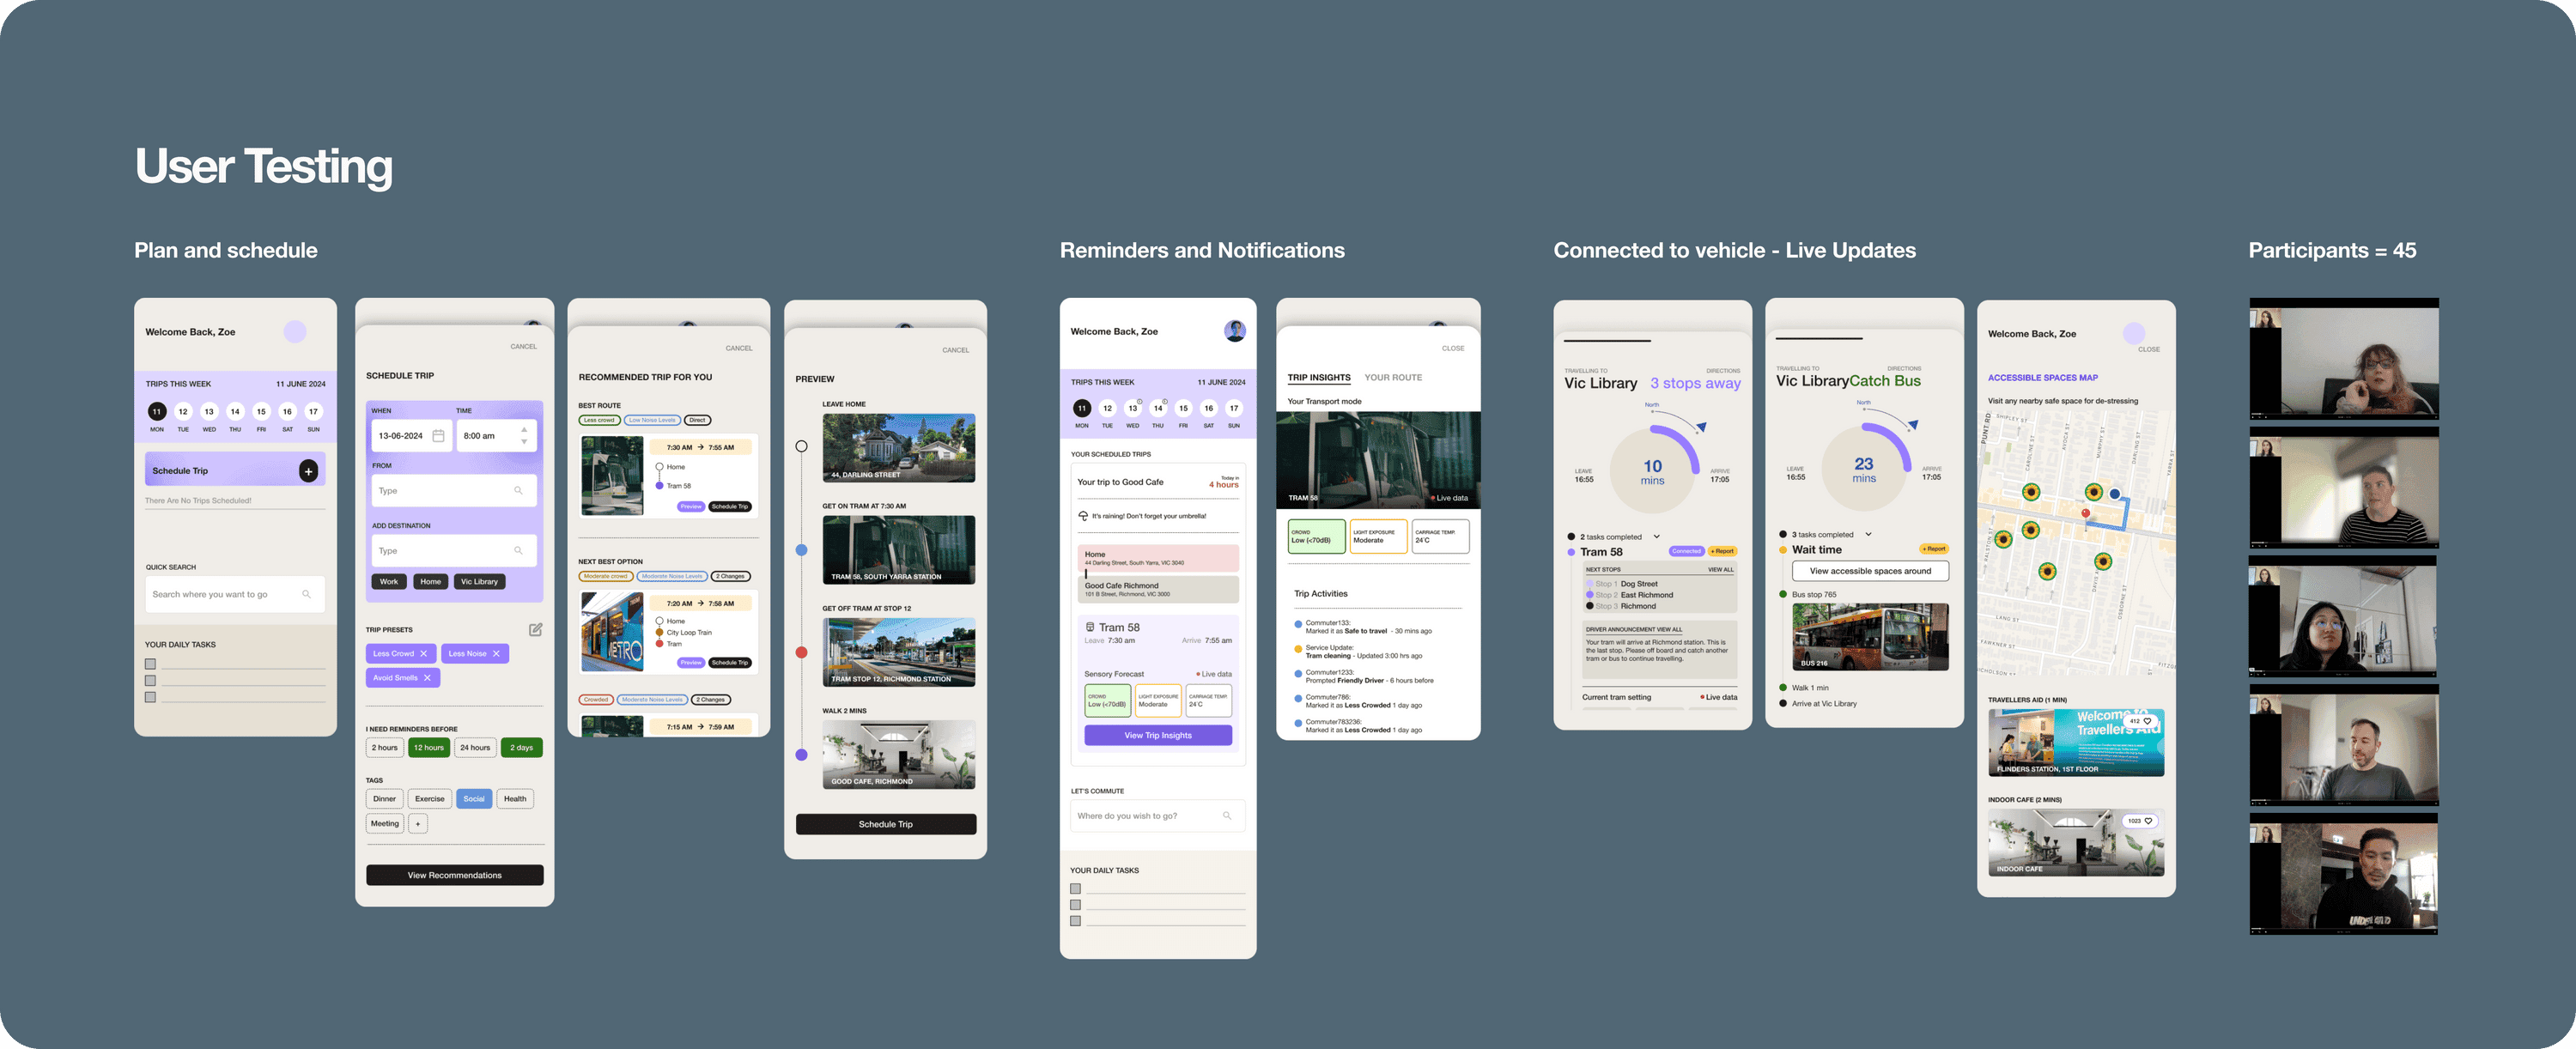Click the View Trip Insights button

tap(1157, 735)
